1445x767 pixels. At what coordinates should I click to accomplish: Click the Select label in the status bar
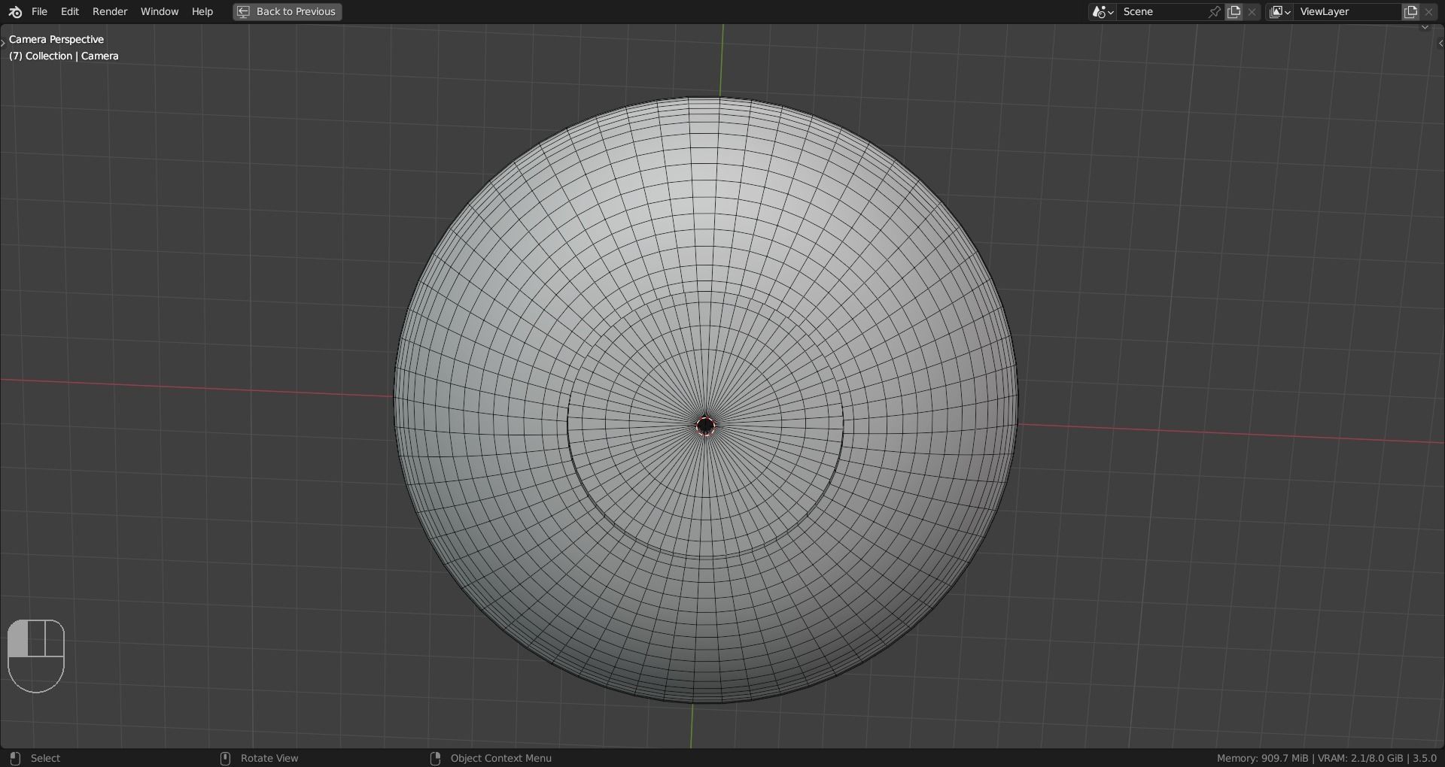click(x=45, y=758)
